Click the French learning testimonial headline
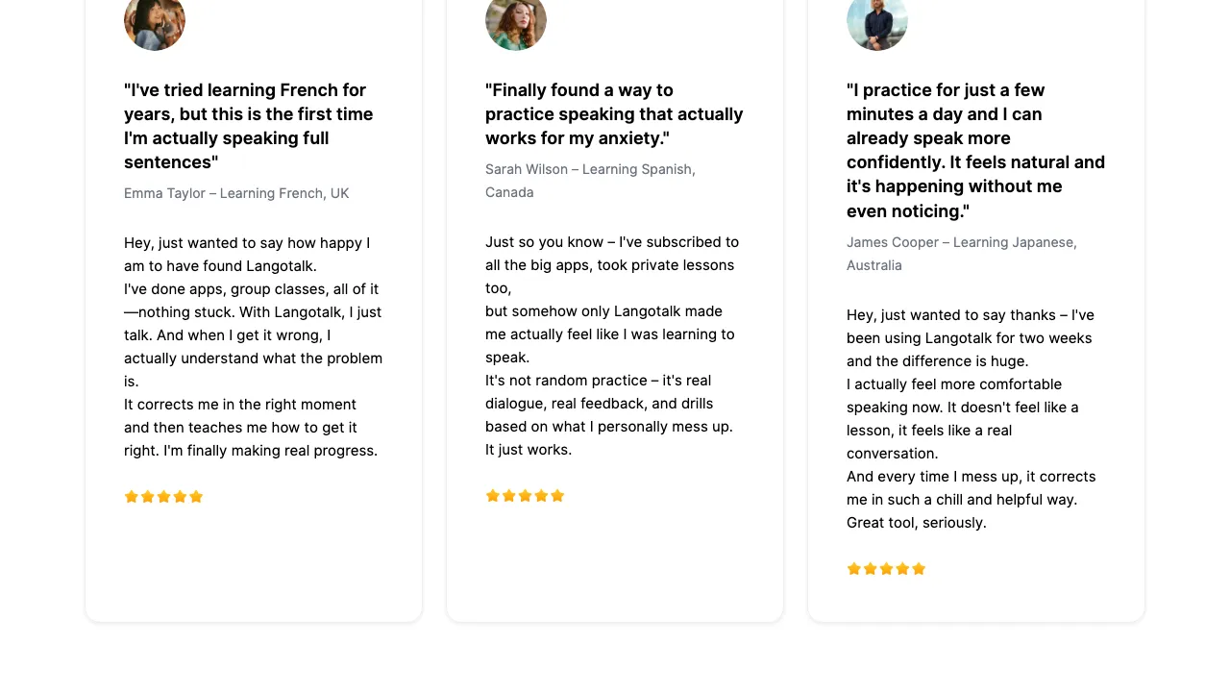Viewport: 1230px width, 692px height. tap(248, 126)
